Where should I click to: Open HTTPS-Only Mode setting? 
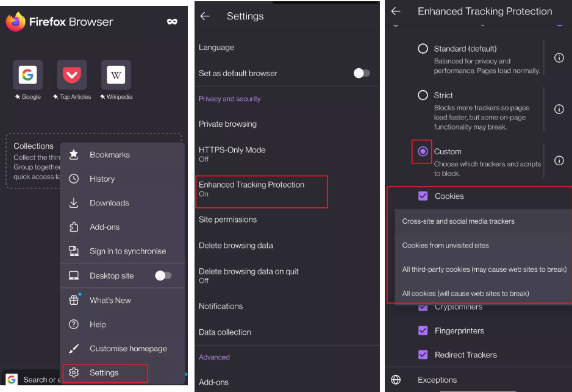287,154
